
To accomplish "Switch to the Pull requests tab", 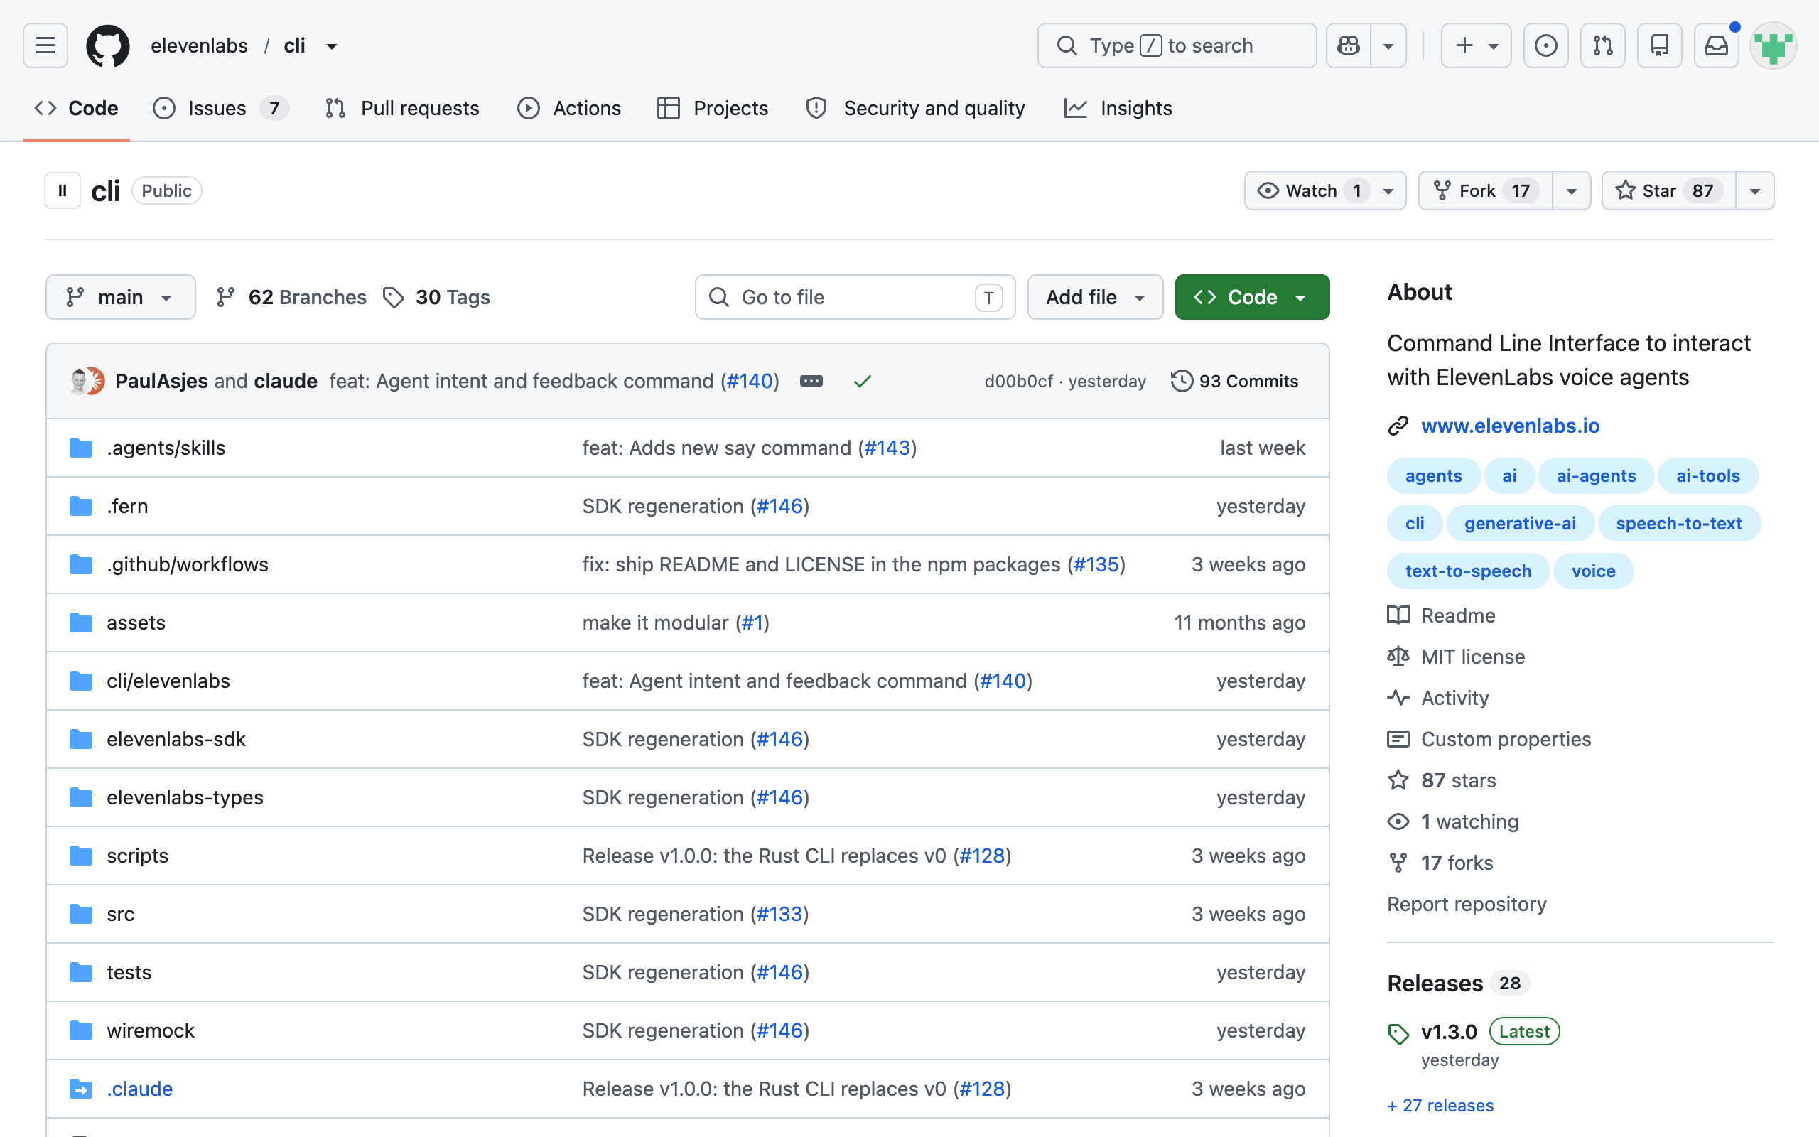I will coord(402,108).
